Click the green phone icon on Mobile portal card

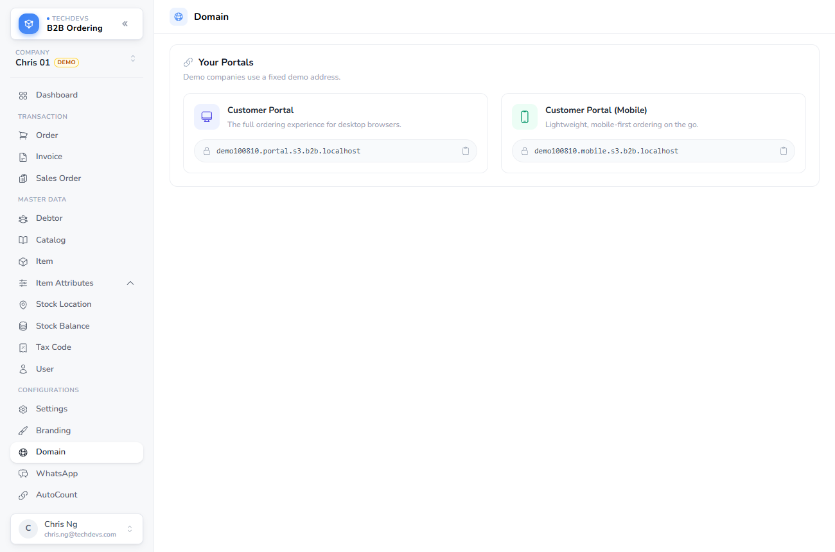click(525, 117)
